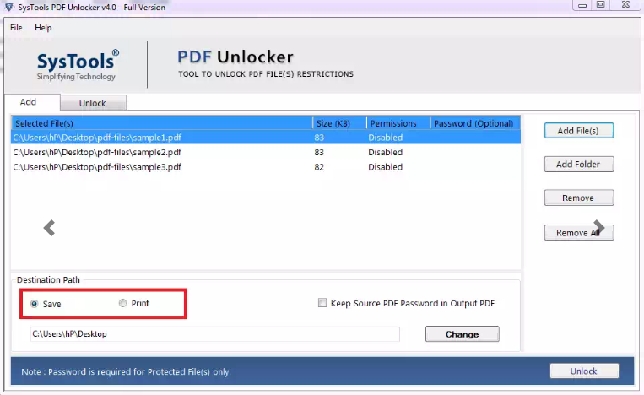Click Disabled permission for sample3.pdf
Viewport: 644px width, 395px height.
(385, 167)
